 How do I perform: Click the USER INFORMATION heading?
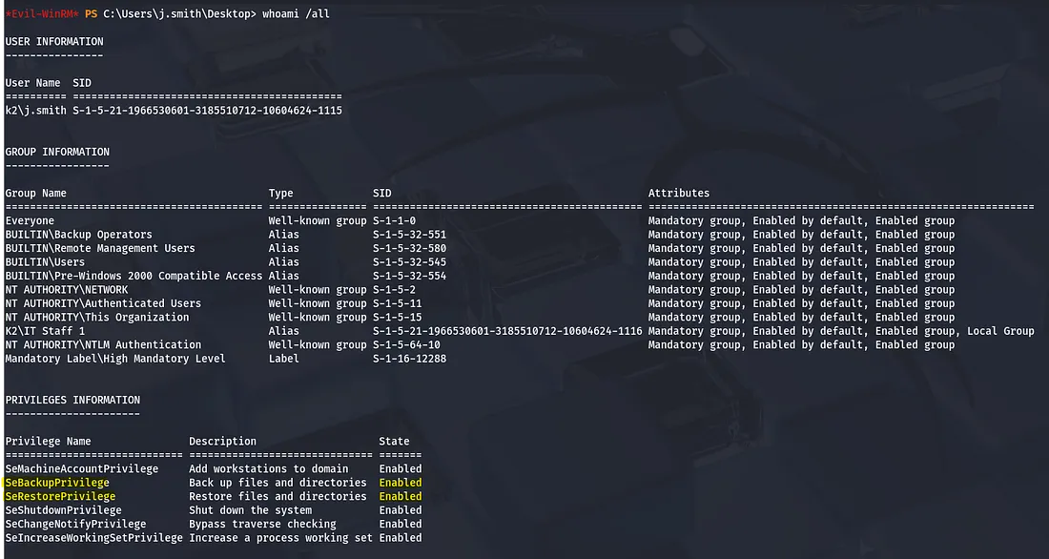pos(54,42)
